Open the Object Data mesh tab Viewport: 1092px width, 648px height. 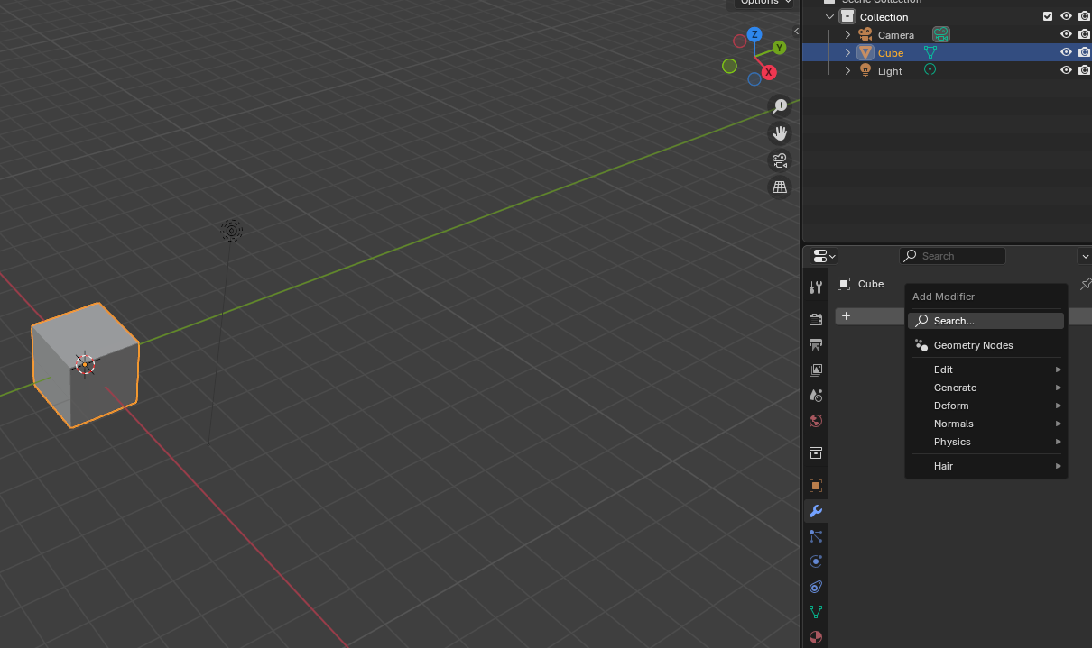click(x=816, y=612)
